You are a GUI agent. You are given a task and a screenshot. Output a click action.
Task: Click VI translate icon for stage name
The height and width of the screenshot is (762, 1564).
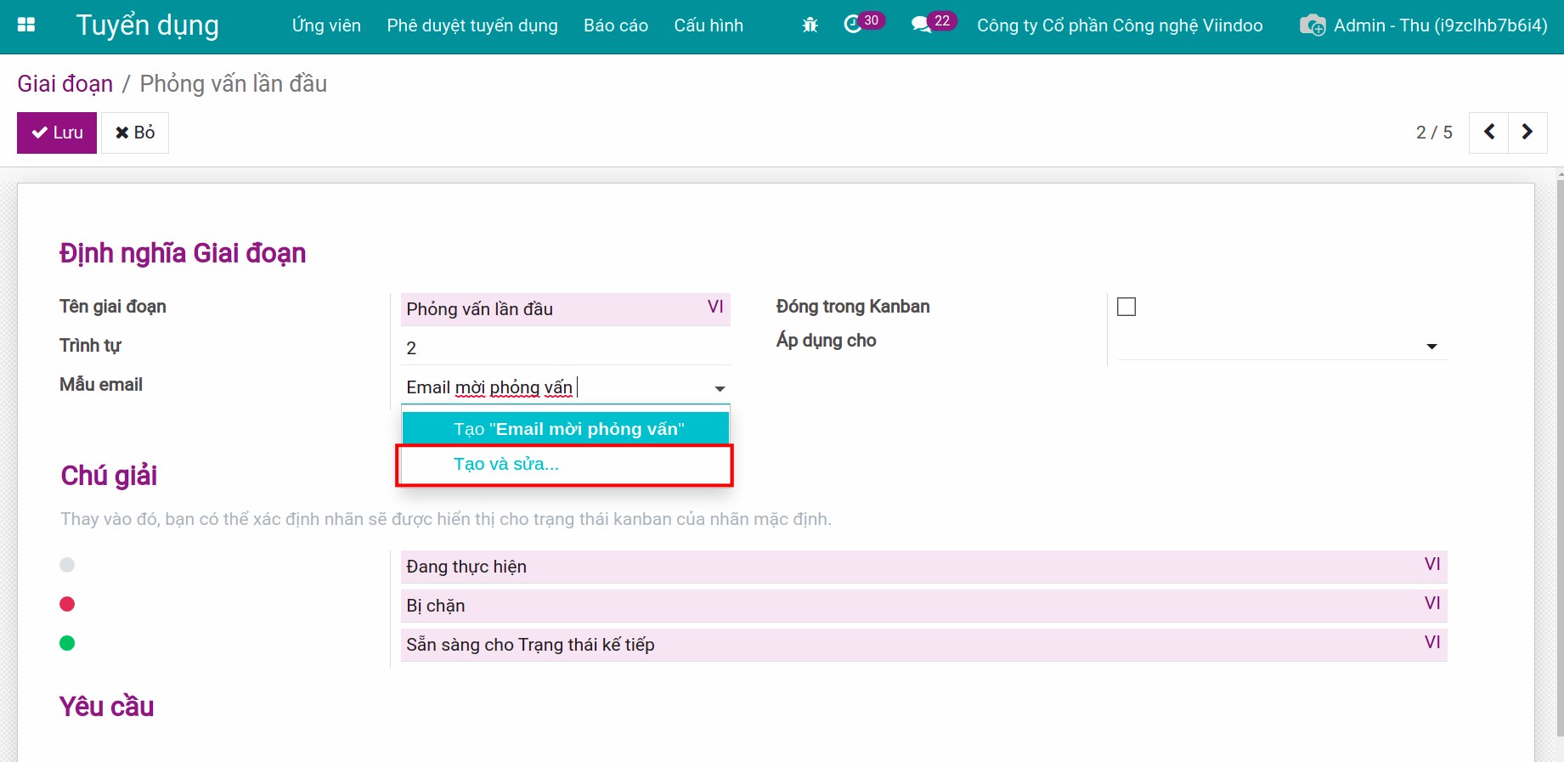[x=715, y=308]
